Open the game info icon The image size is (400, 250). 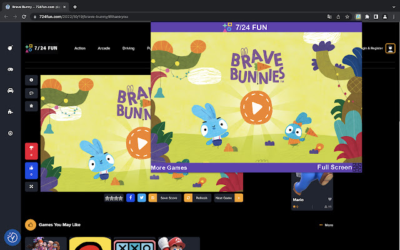32,80
